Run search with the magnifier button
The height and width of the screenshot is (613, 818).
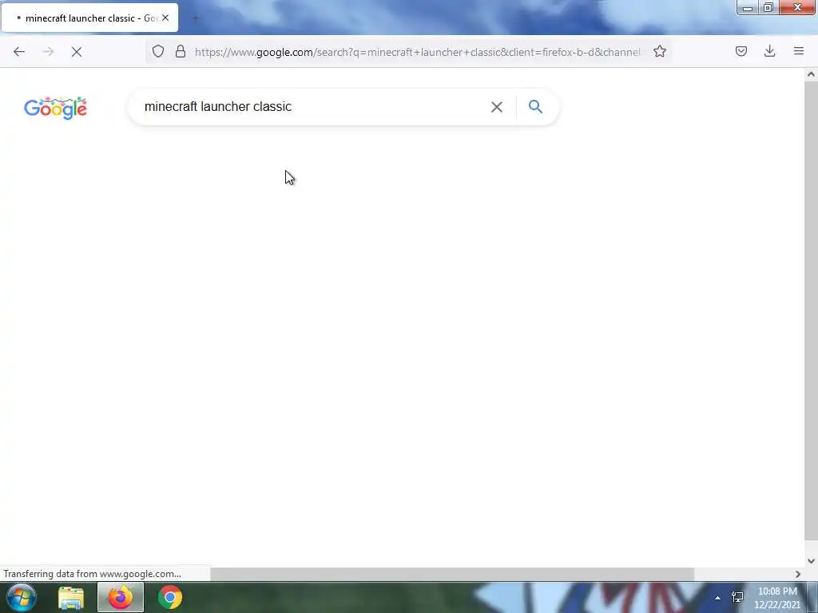535,106
